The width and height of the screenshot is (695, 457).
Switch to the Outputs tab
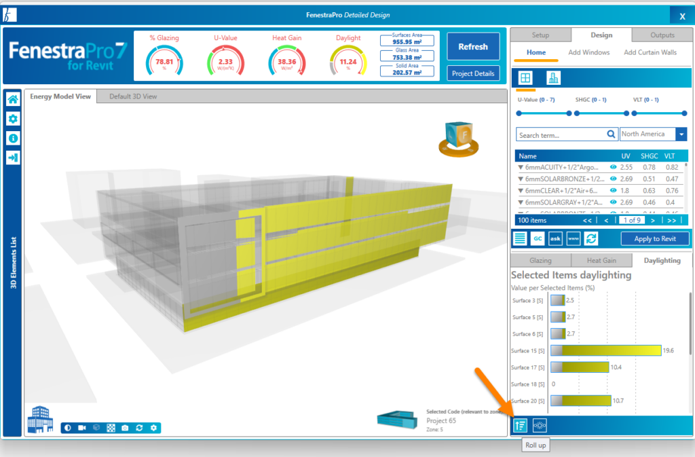click(x=662, y=35)
